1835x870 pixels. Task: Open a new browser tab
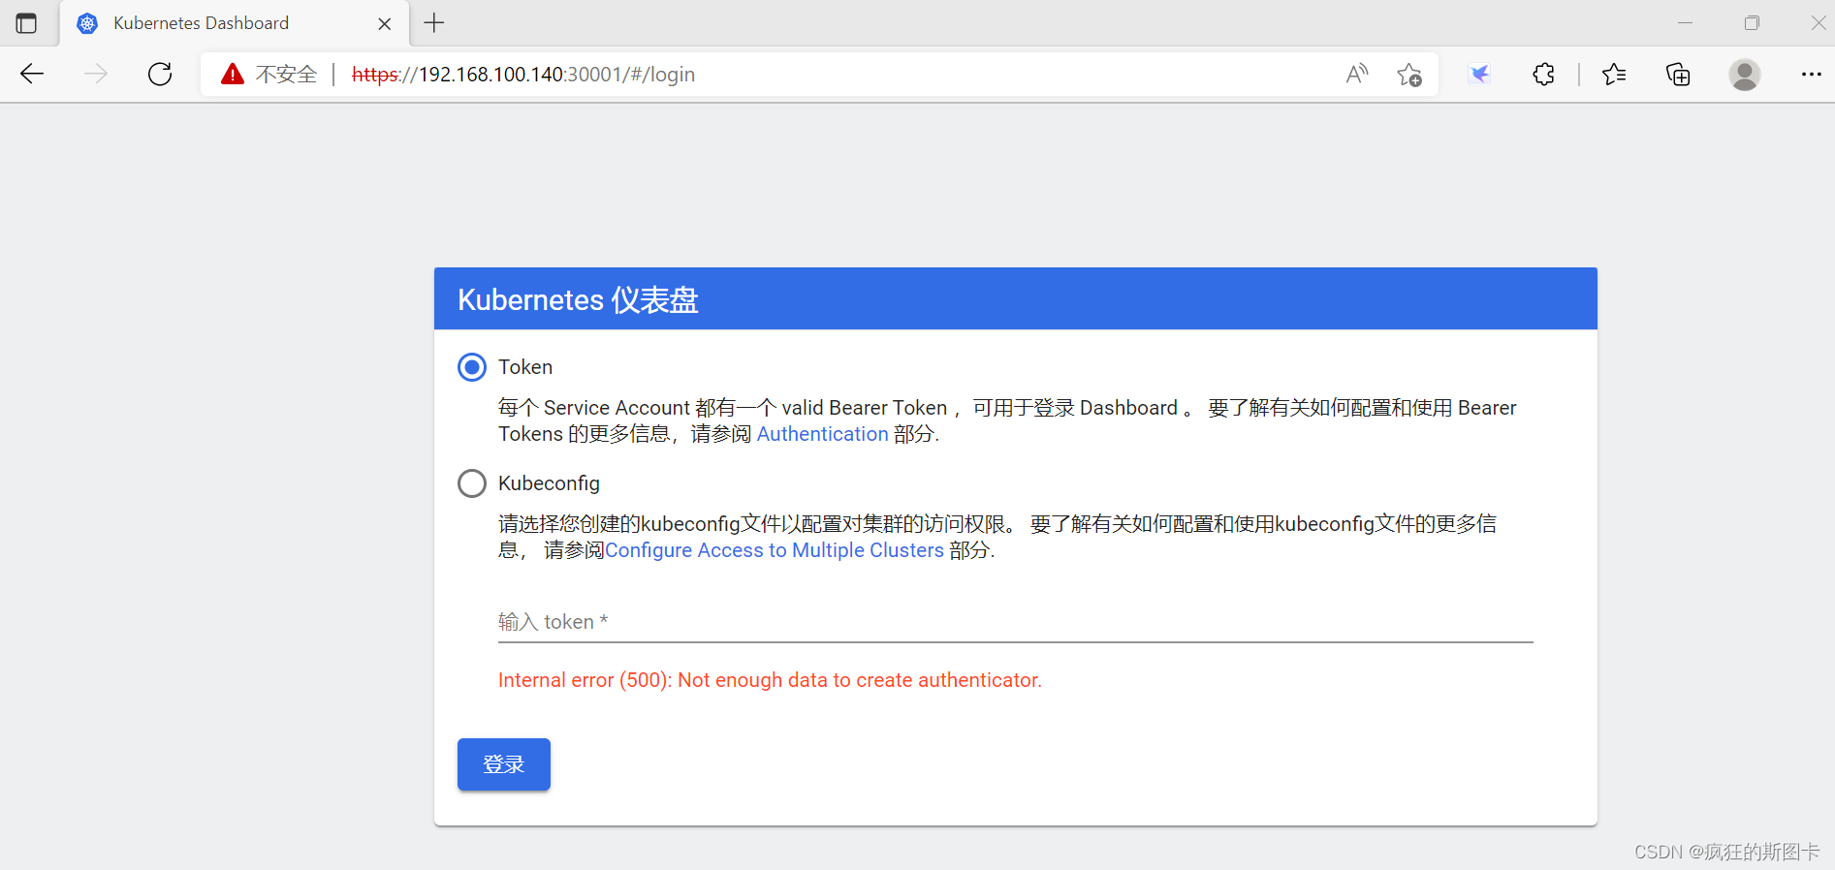[434, 23]
